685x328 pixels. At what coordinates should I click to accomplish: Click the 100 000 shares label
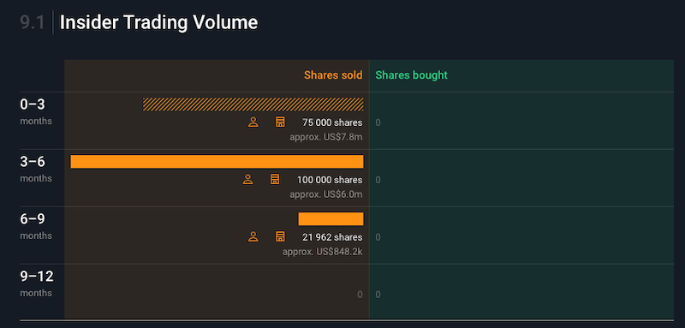click(x=330, y=180)
